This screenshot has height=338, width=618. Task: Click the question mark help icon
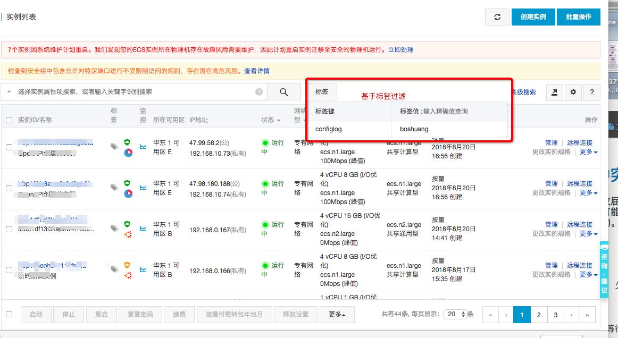[592, 92]
